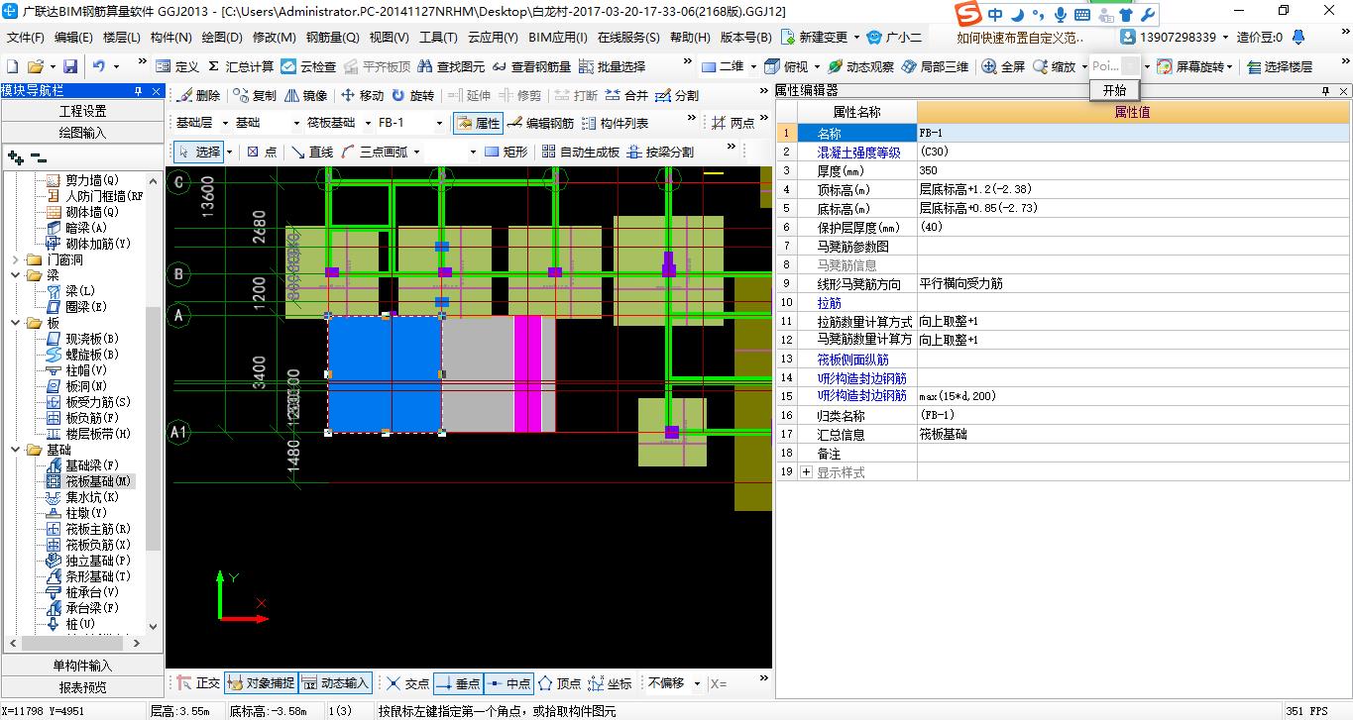Click 自动生成板 auto generate slab
This screenshot has width=1353, height=720.
tap(581, 152)
